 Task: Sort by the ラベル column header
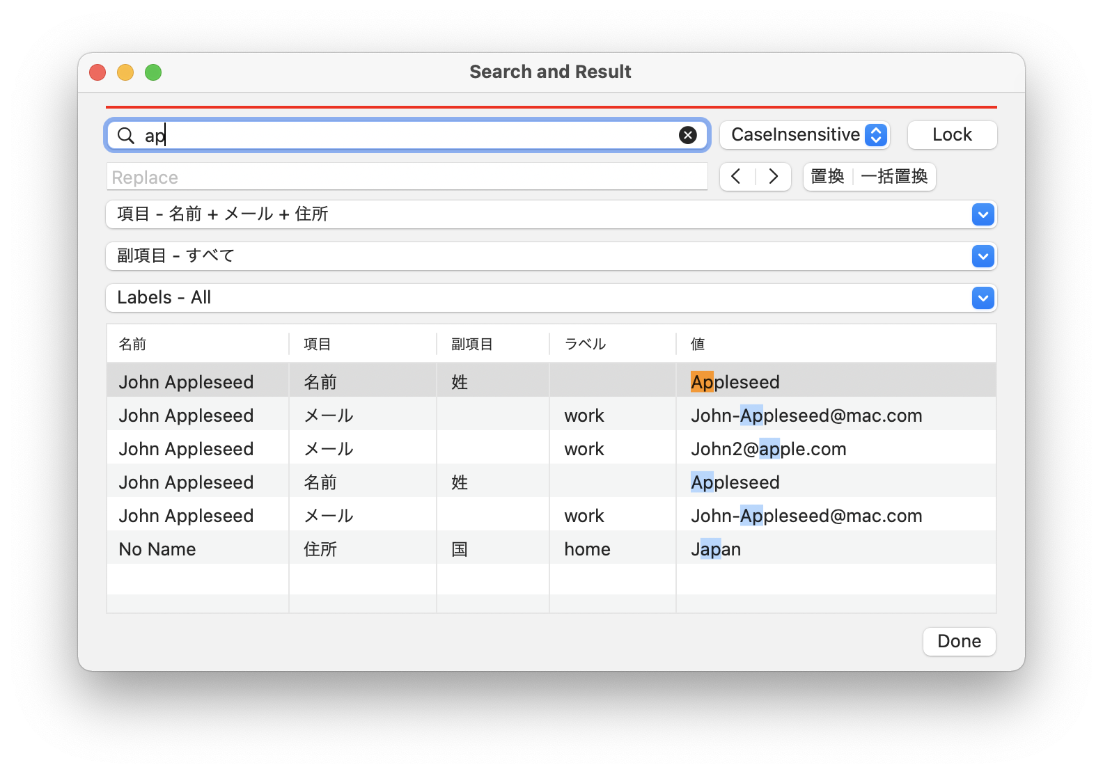pos(612,344)
